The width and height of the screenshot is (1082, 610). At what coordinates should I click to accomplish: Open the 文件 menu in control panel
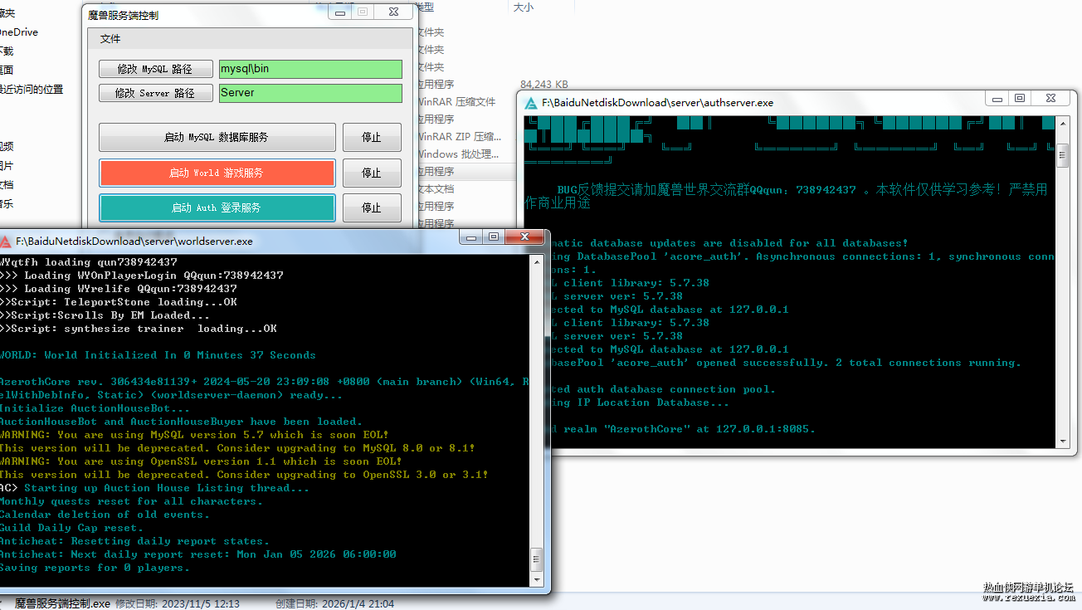pyautogui.click(x=110, y=39)
